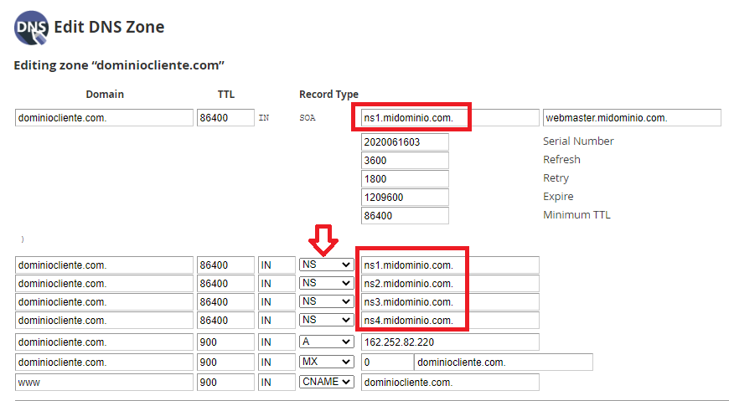The height and width of the screenshot is (401, 729).
Task: Expand record type dropdown for ns3.midominio.com row
Action: coord(326,301)
